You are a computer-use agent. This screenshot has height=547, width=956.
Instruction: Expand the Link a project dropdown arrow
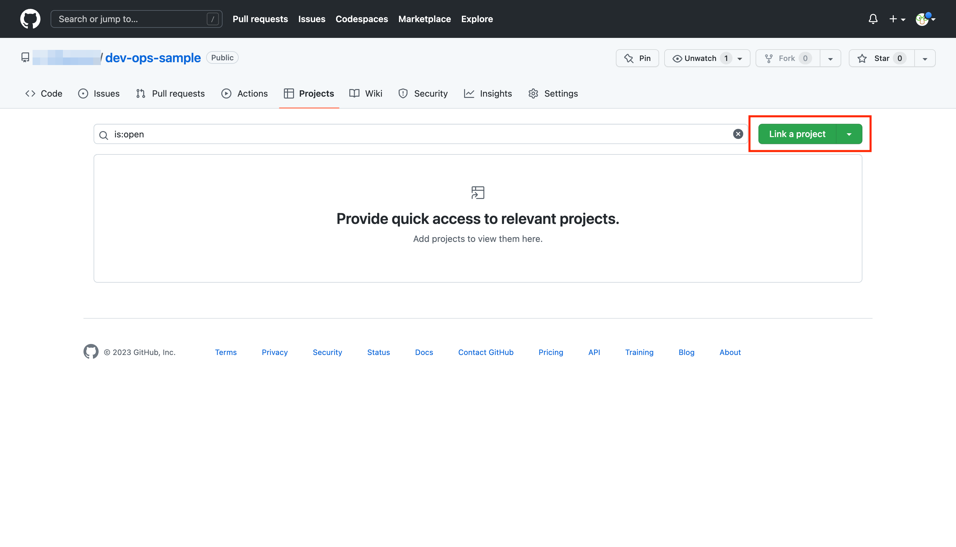849,134
